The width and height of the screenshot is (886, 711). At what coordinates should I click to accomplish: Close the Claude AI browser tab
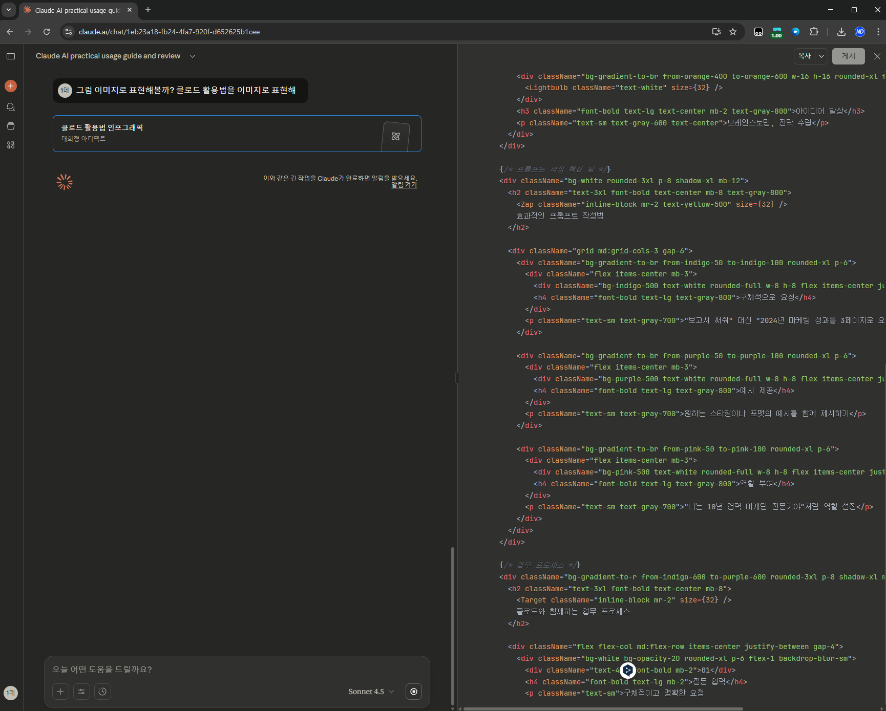130,10
